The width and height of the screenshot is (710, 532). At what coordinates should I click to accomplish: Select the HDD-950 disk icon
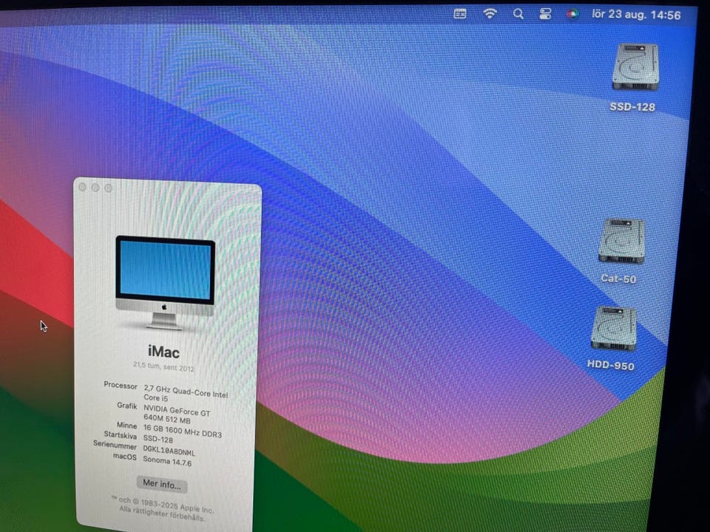(x=614, y=328)
